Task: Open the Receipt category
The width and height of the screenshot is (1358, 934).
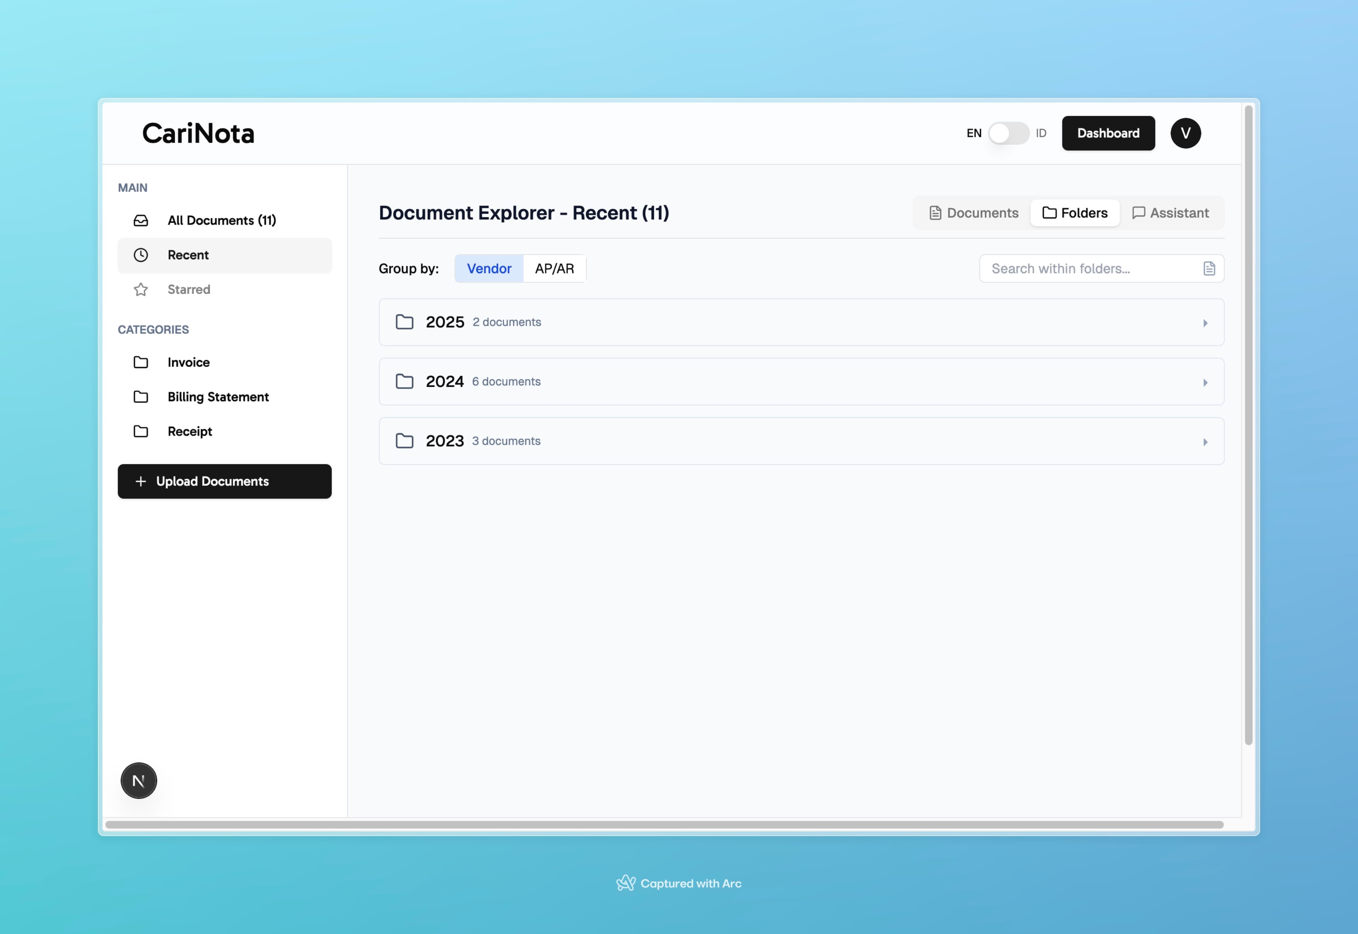Action: click(x=225, y=431)
